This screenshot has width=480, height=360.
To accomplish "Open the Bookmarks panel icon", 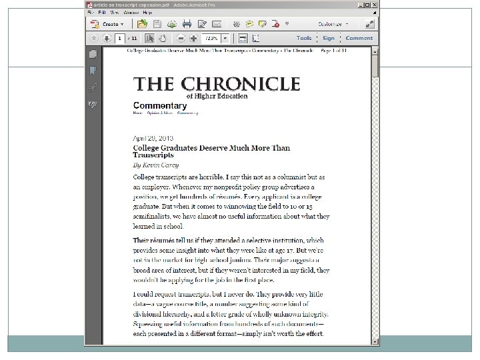I will coord(93,71).
